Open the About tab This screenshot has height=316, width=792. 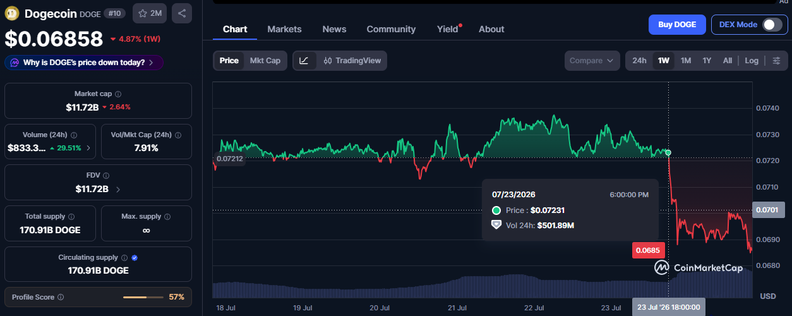[x=491, y=29]
